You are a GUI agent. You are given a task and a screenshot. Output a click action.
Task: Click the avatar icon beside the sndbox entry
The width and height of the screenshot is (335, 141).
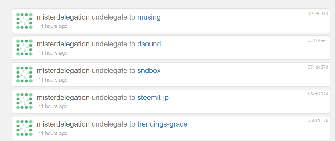[24, 74]
